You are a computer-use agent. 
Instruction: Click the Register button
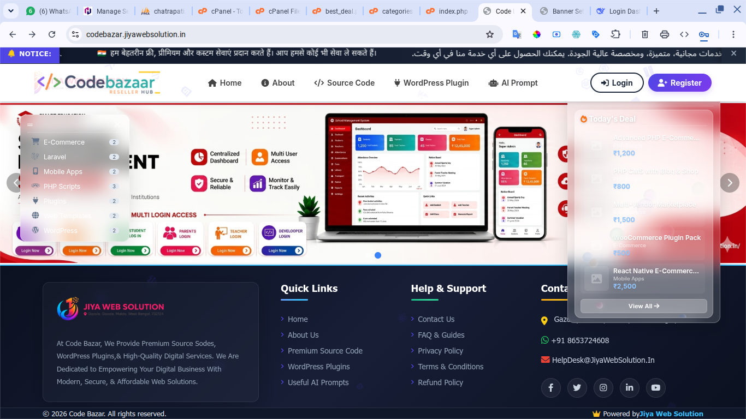tap(680, 83)
